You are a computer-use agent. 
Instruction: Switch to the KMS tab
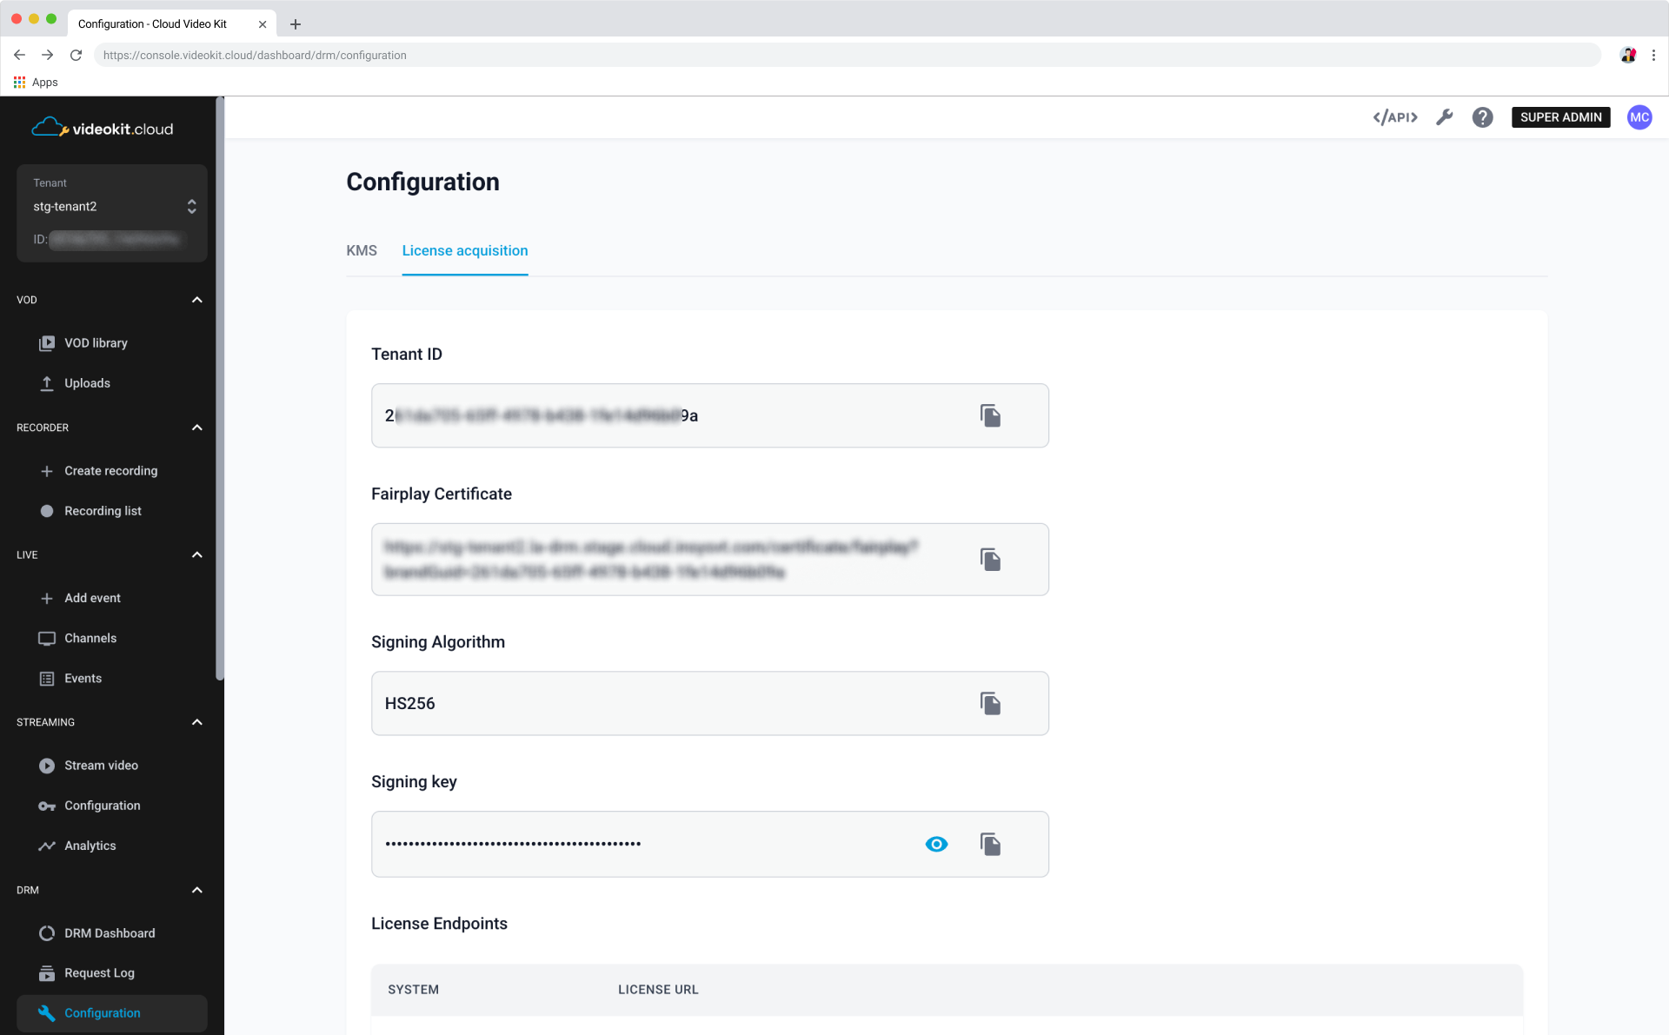click(x=362, y=250)
